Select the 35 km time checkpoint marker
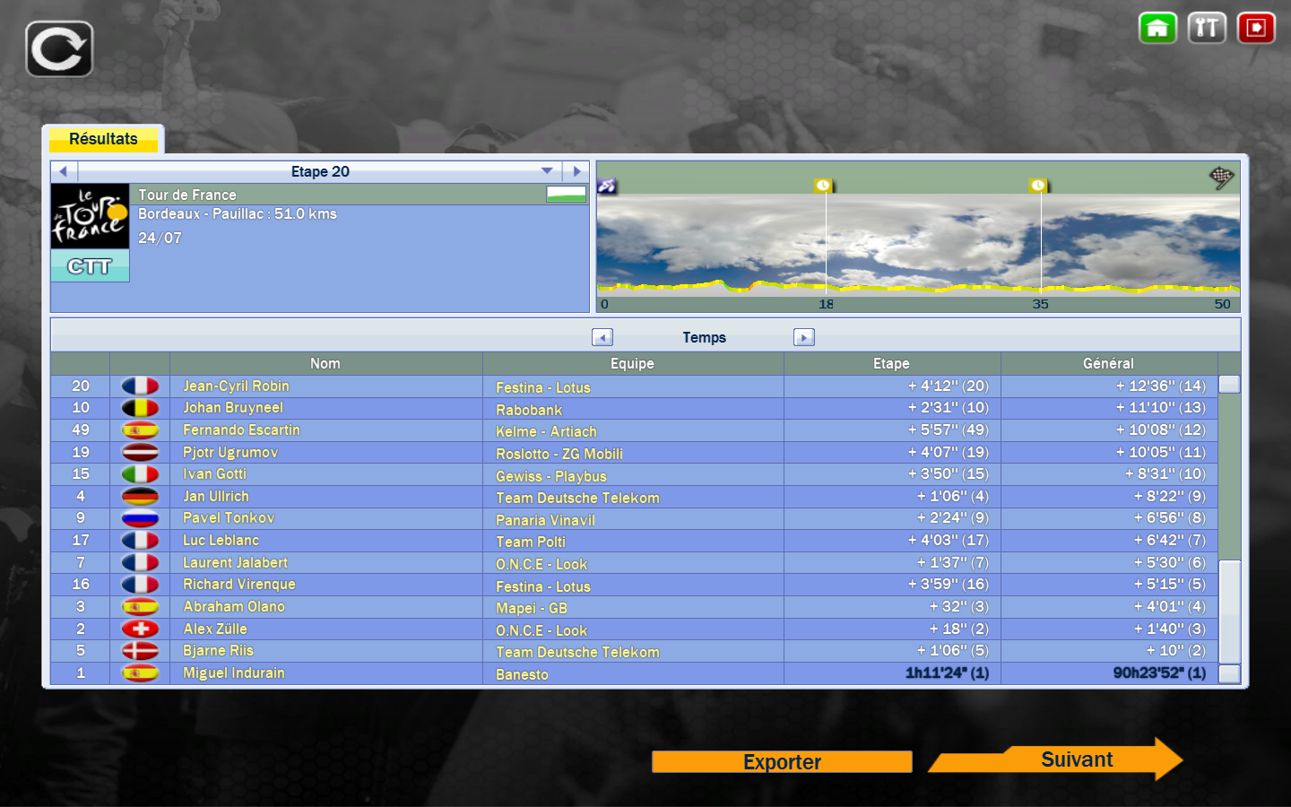The image size is (1291, 807). [x=1038, y=186]
